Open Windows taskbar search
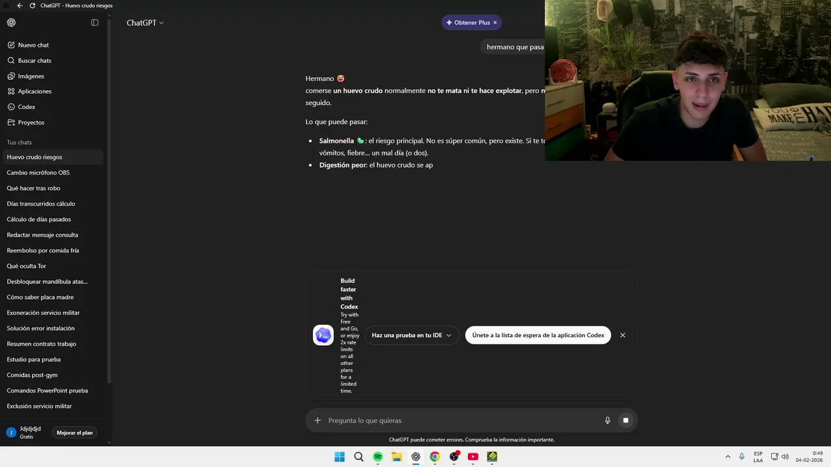831x467 pixels. pyautogui.click(x=358, y=457)
